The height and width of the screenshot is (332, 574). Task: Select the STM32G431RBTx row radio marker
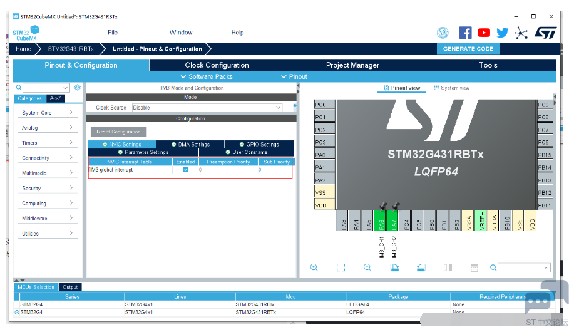coord(17,312)
